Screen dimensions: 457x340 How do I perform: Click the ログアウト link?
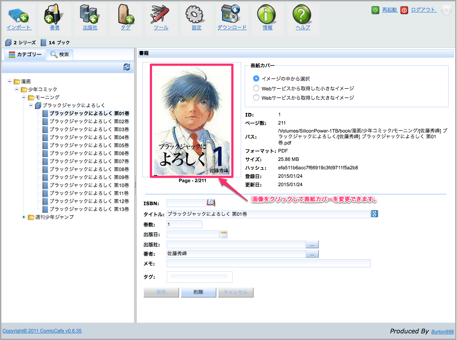[423, 10]
